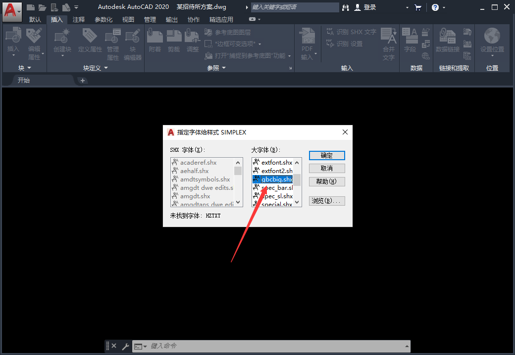515x355 pixels.
Task: Expand the Help dropdown arrow
Action: [x=444, y=7]
